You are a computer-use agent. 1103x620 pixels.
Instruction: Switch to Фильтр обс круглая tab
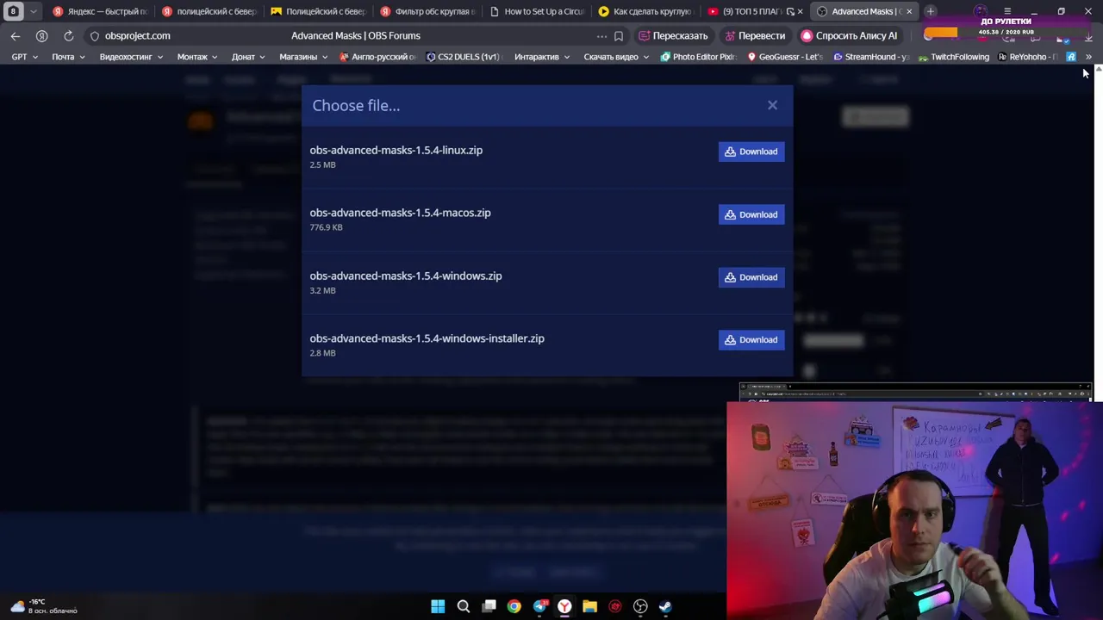pyautogui.click(x=427, y=11)
